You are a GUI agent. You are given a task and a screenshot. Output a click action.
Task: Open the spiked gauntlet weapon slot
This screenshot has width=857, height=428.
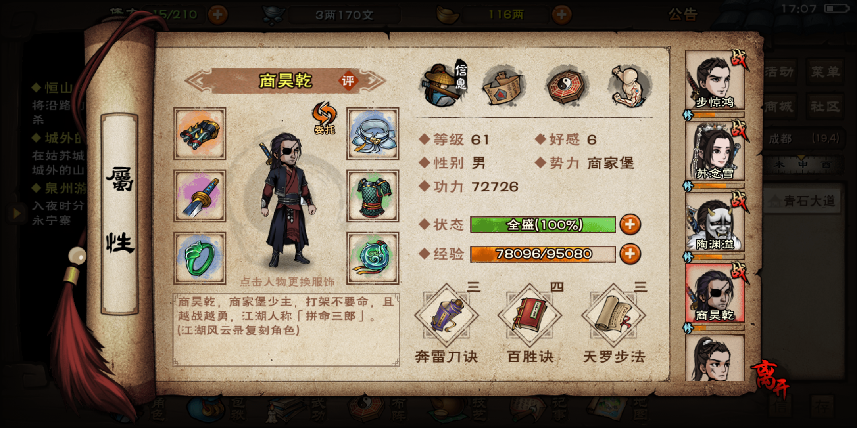point(200,134)
